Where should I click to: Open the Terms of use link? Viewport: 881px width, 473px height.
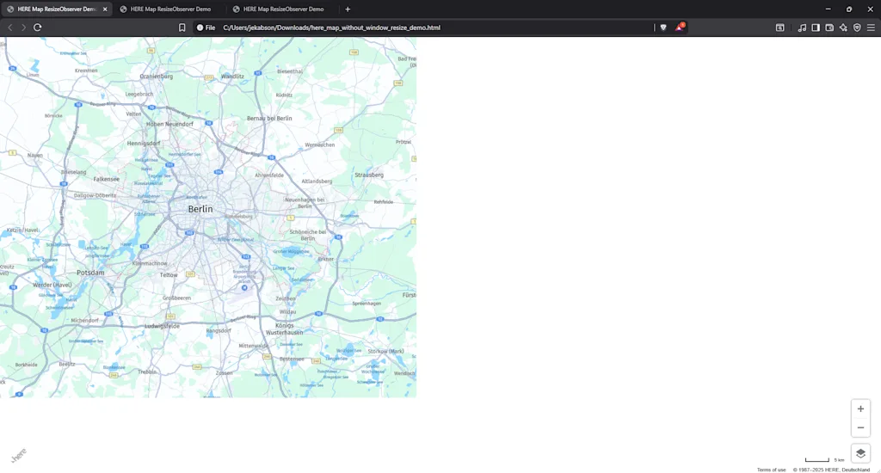[771, 470]
